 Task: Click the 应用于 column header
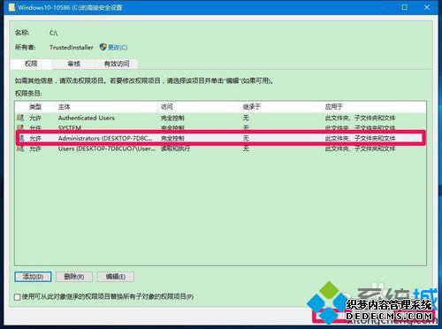coord(333,107)
